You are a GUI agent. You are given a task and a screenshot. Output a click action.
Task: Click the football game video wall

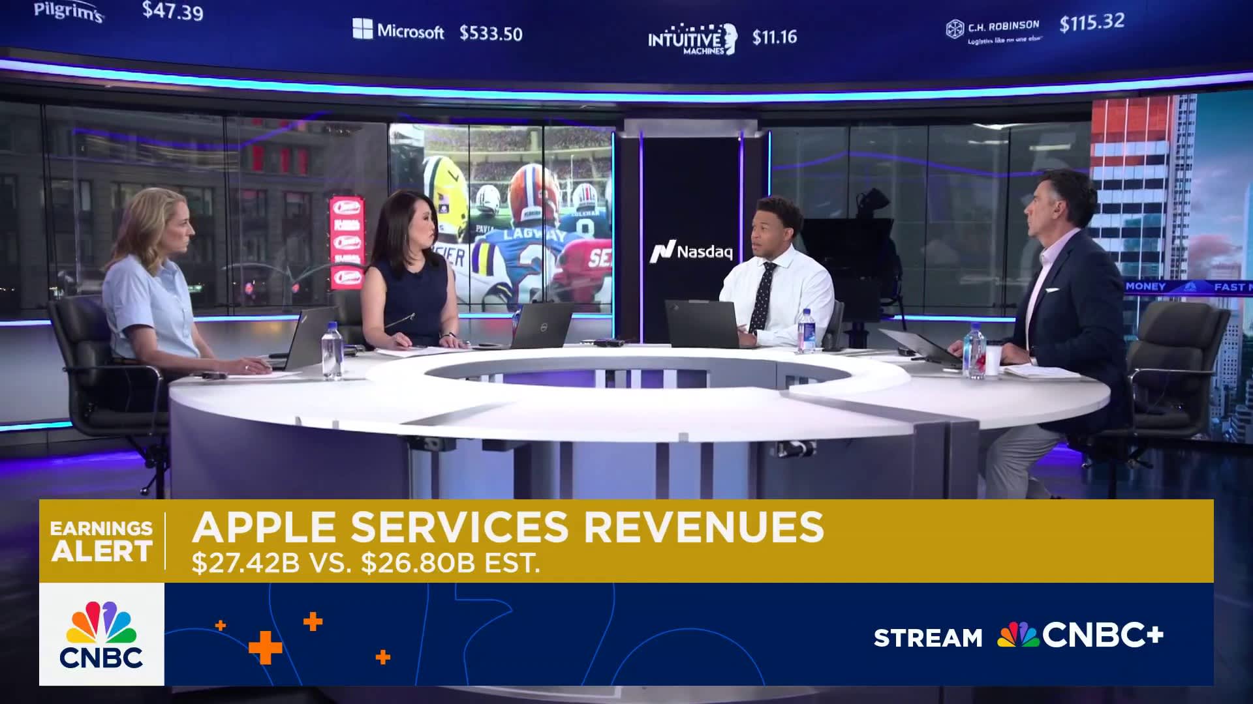[x=501, y=218]
